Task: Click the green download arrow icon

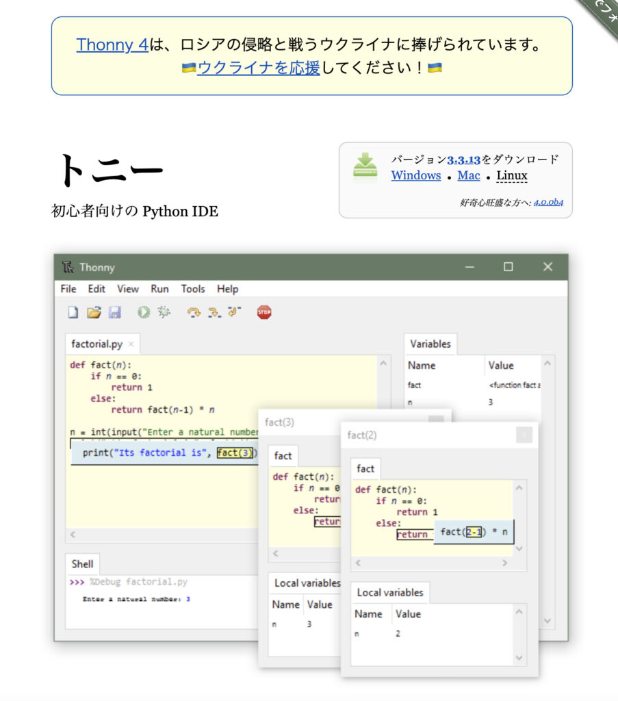Action: [365, 167]
